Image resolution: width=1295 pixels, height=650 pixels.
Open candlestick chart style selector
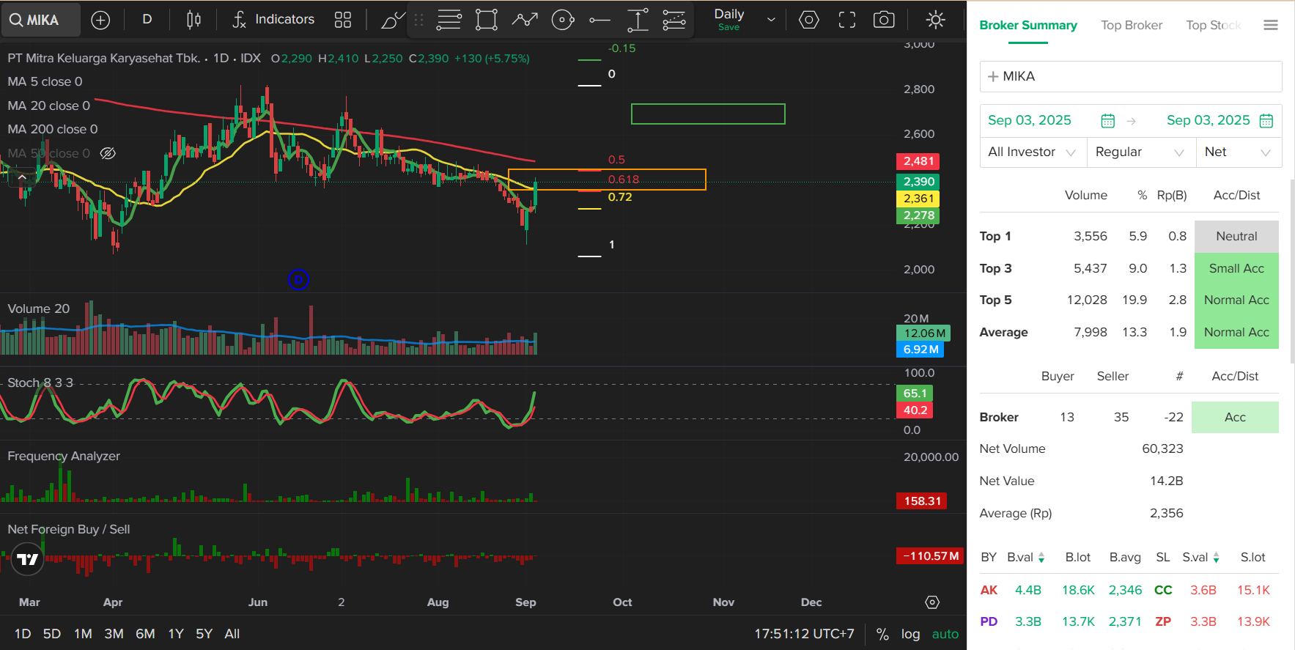pos(193,20)
